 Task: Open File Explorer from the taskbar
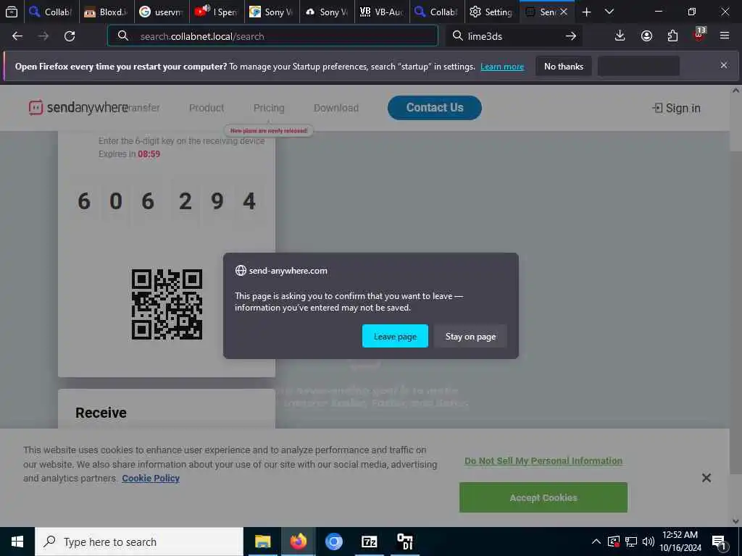(x=262, y=542)
